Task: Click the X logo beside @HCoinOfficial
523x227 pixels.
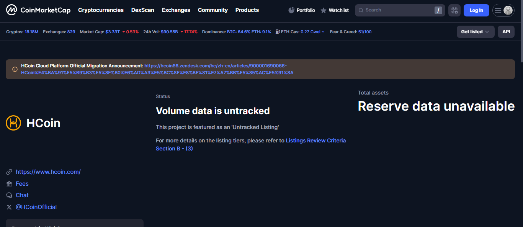Action: (x=9, y=207)
